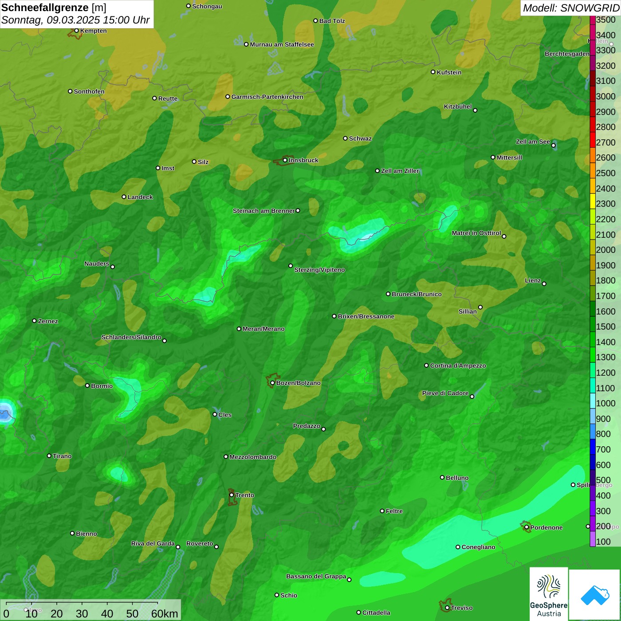
Task: Click the purple legend swatch beside 300
Action: point(593,509)
